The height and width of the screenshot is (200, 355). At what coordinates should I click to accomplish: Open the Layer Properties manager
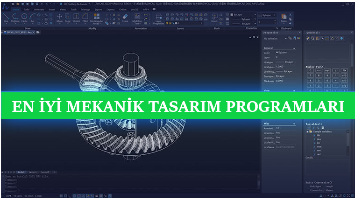[158, 18]
